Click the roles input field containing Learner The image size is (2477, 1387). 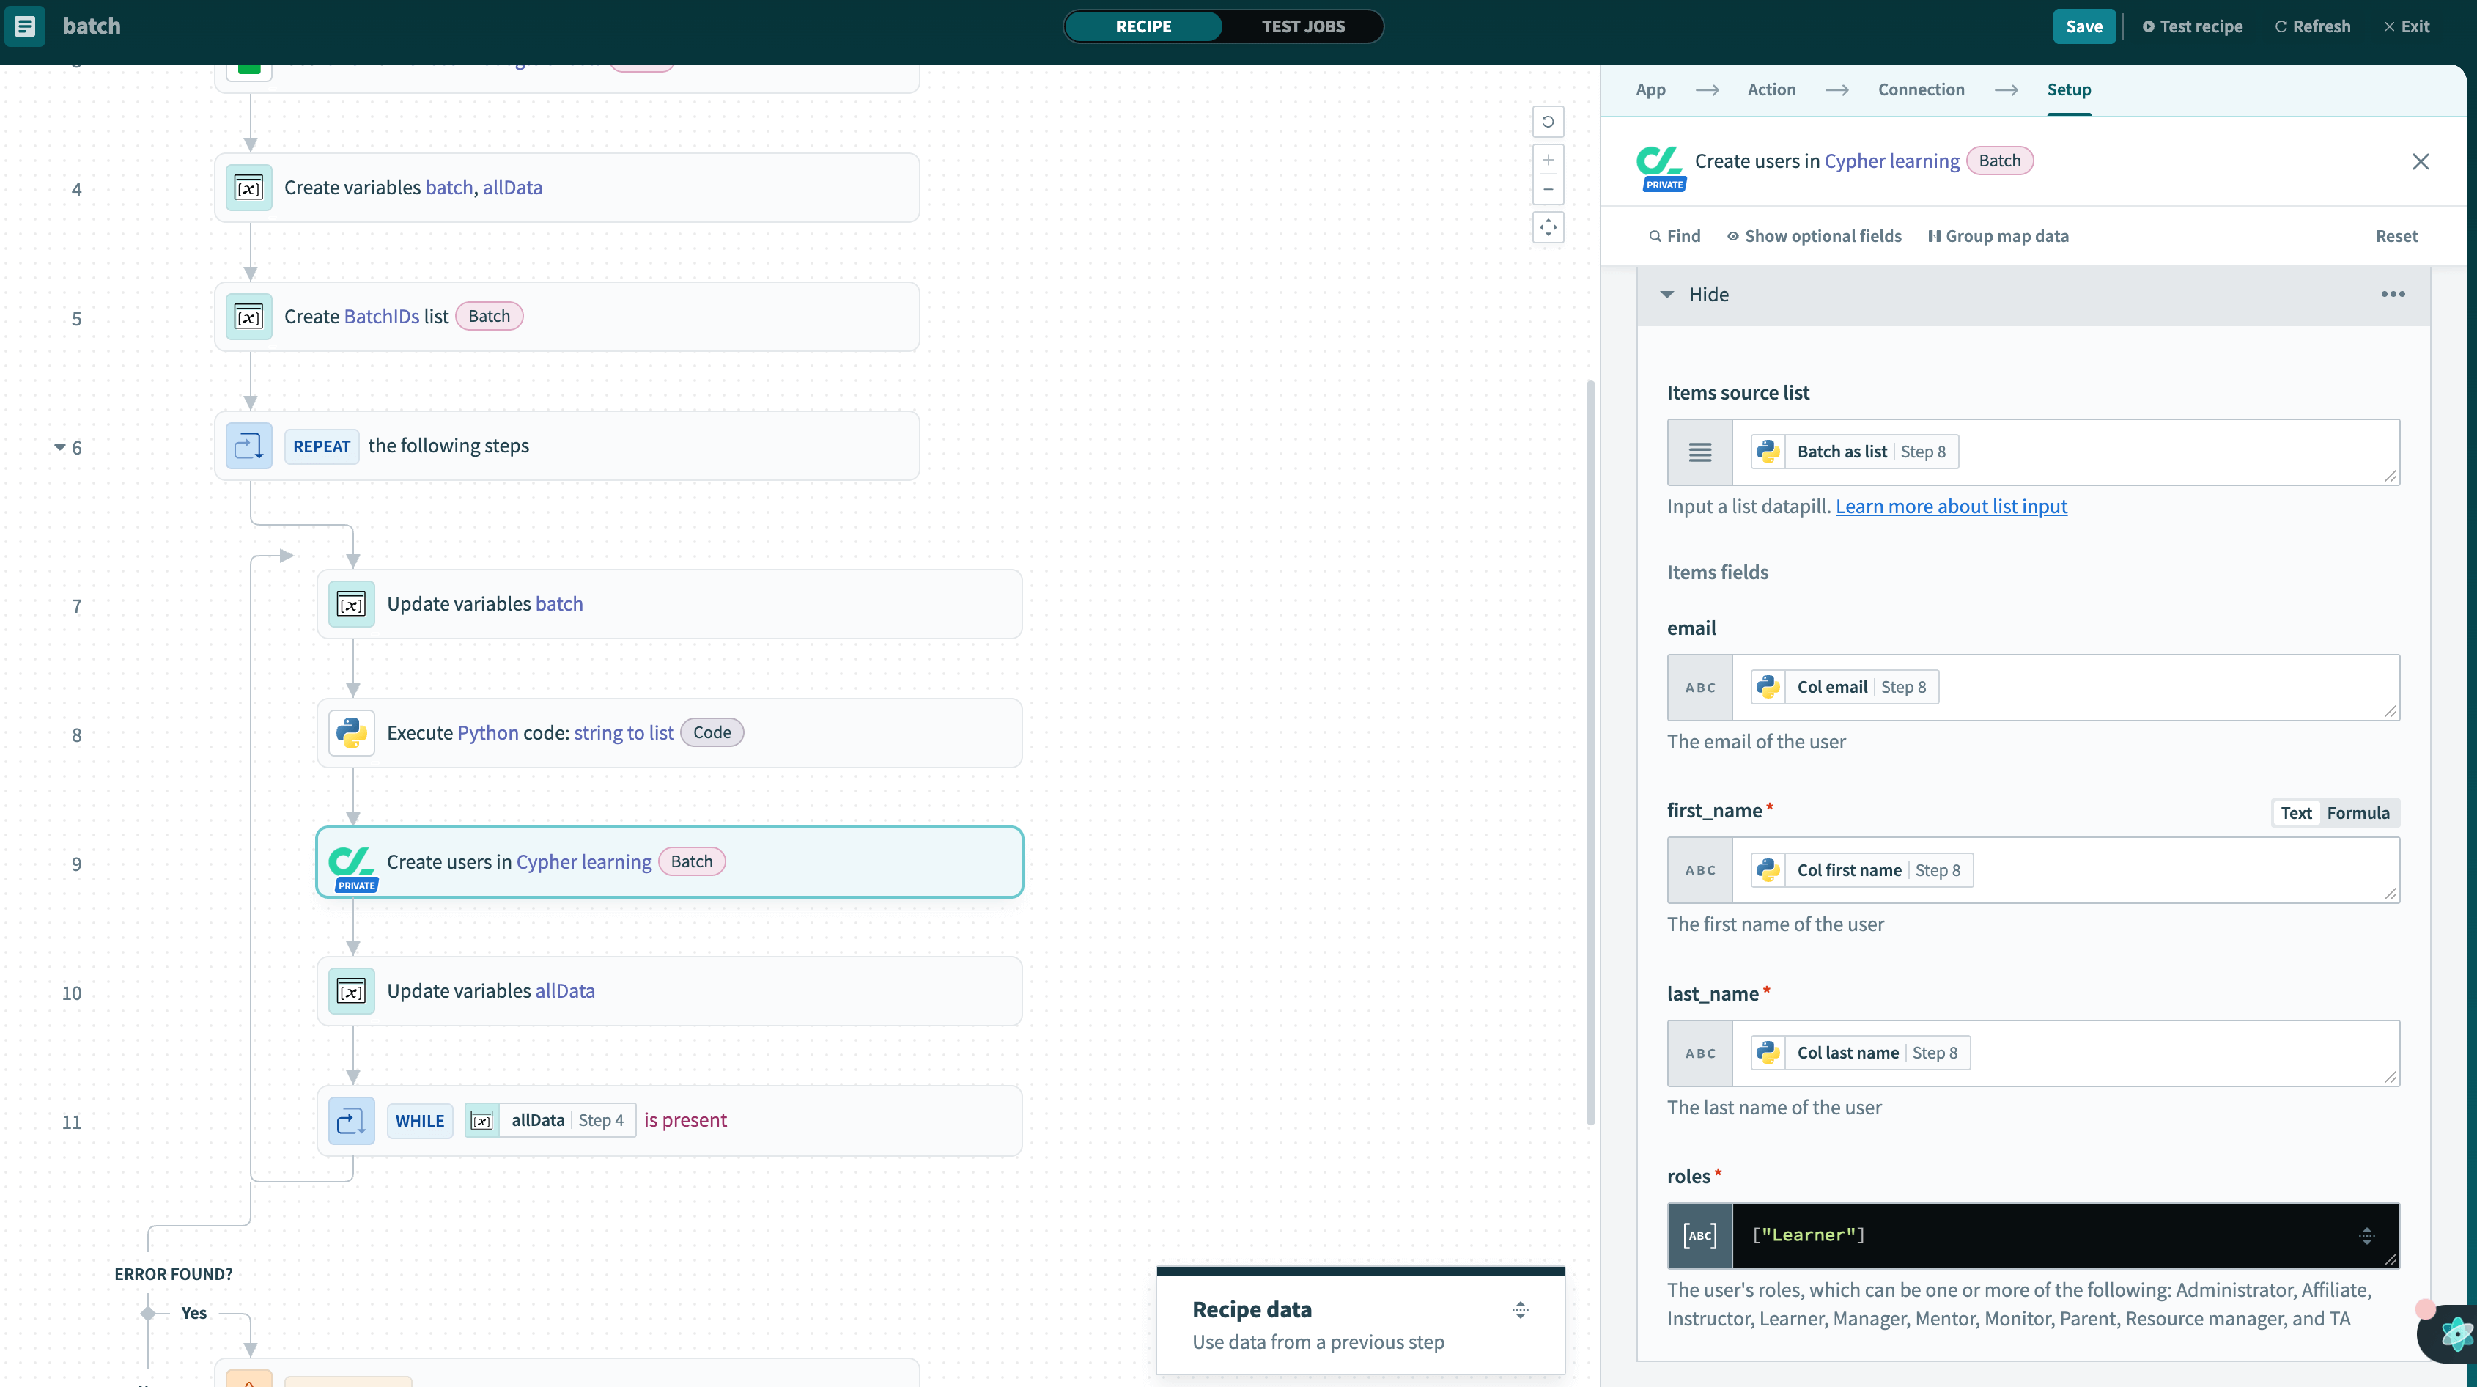2048,1235
